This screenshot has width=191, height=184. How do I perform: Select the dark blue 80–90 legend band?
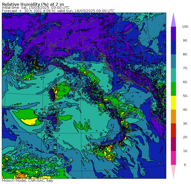coord(173,48)
